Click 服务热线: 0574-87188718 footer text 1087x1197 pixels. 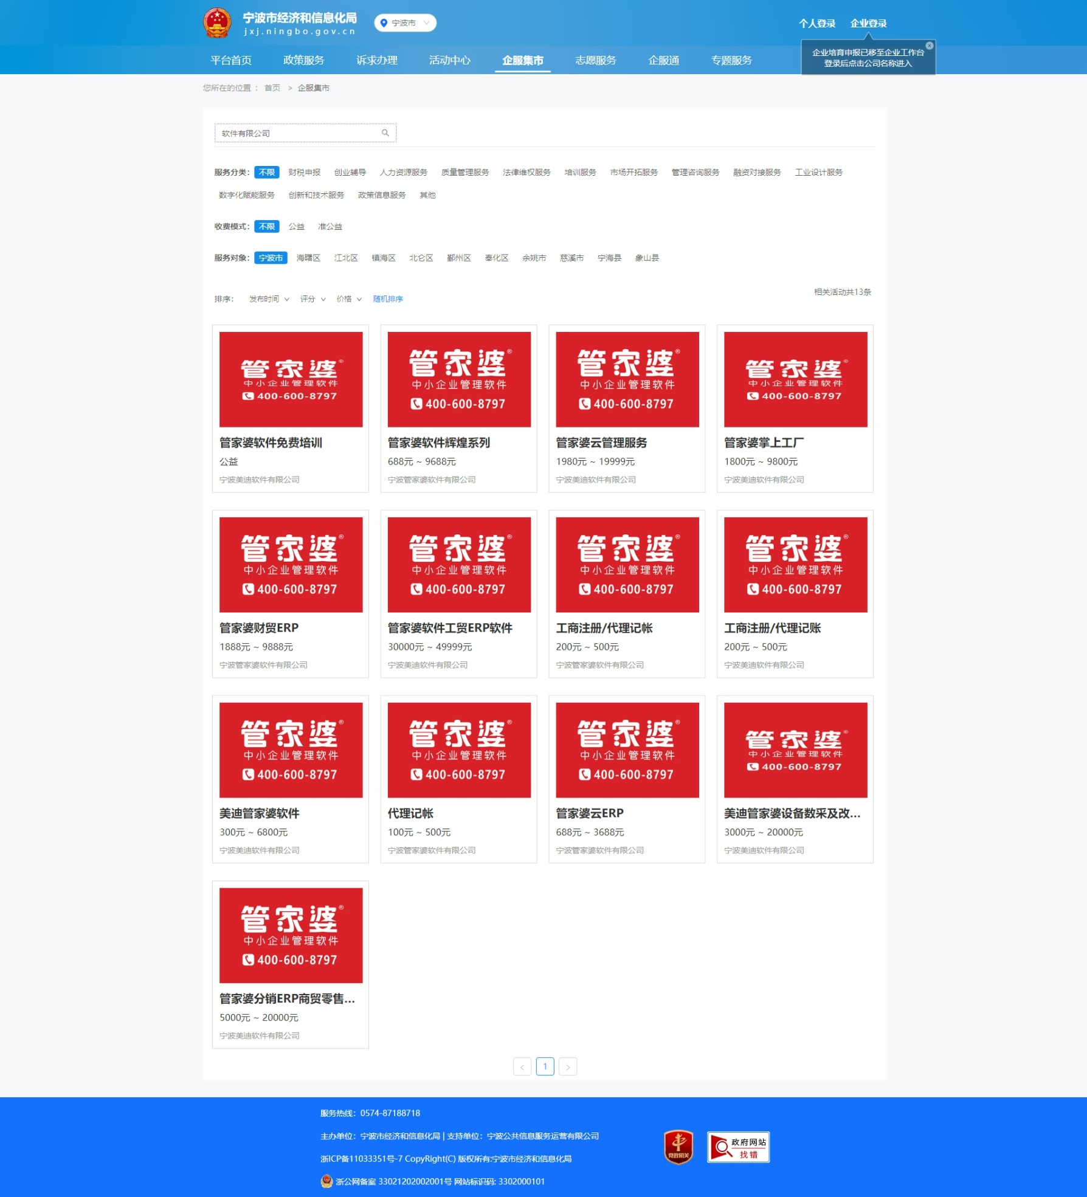370,1113
